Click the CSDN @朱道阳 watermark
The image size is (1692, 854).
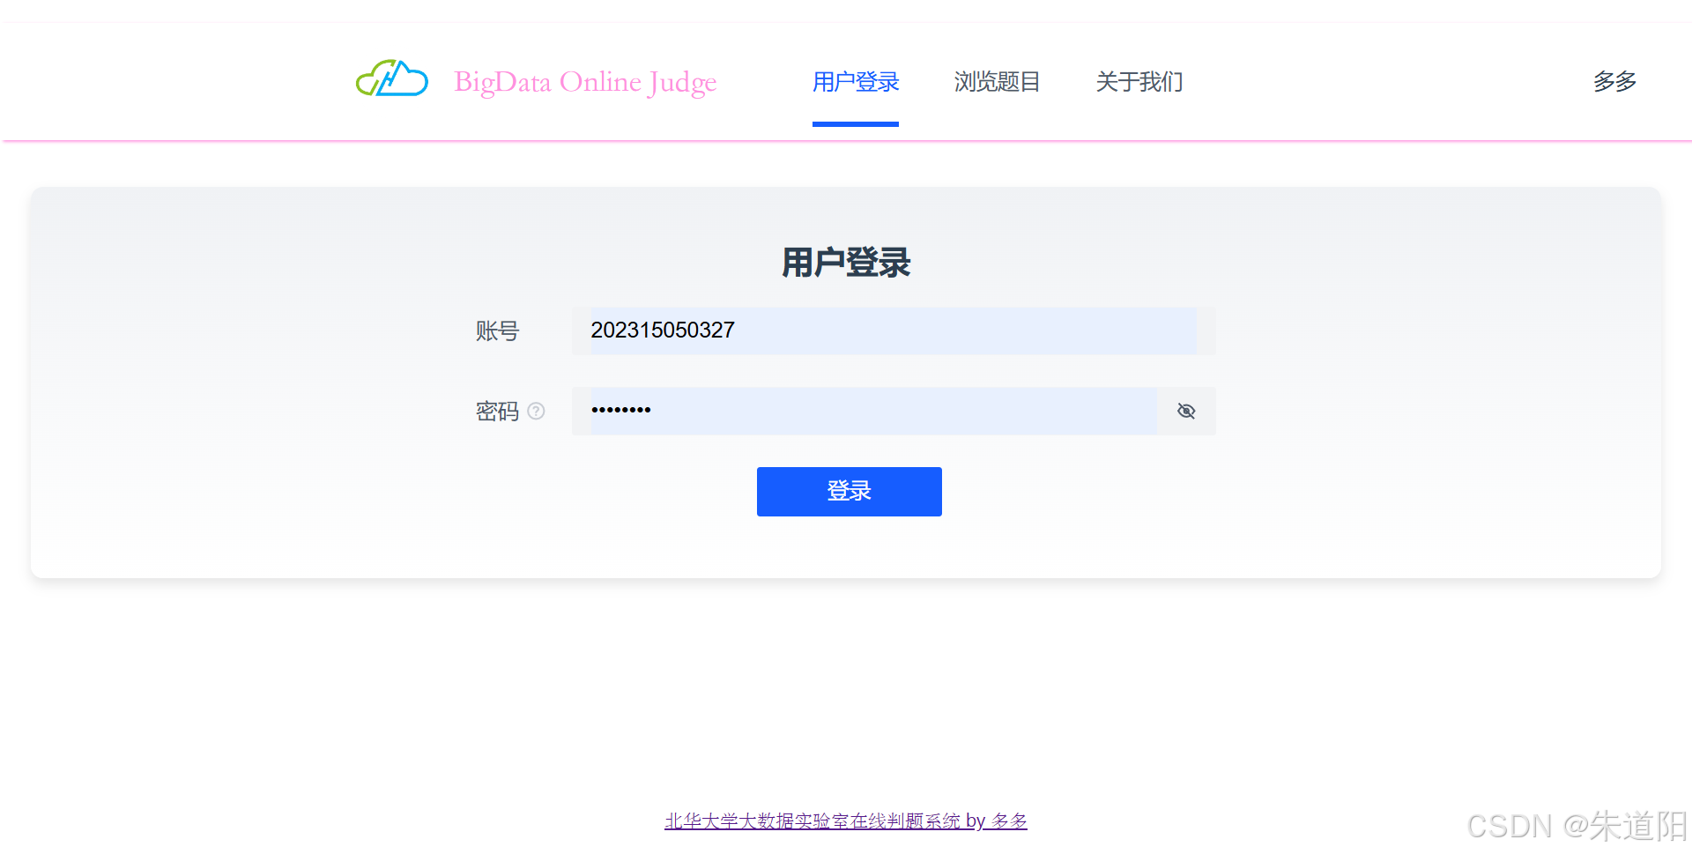pyautogui.click(x=1577, y=826)
